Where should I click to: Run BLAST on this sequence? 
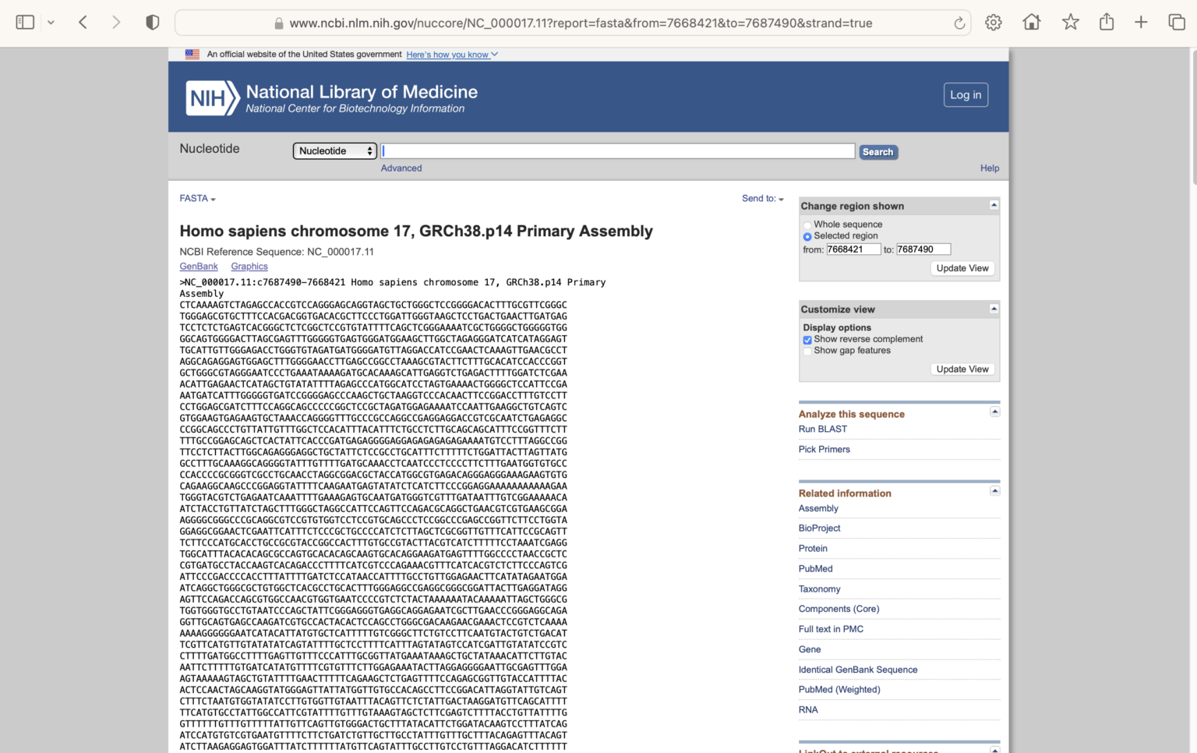point(822,429)
